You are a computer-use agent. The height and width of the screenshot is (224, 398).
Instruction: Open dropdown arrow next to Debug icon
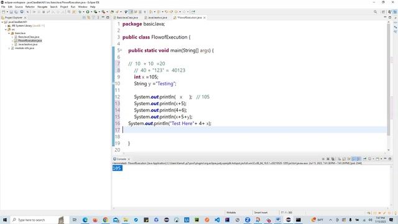tap(83, 12)
